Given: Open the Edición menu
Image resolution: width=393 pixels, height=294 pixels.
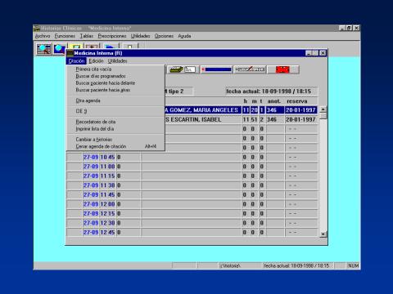Looking at the screenshot, I should coord(97,61).
